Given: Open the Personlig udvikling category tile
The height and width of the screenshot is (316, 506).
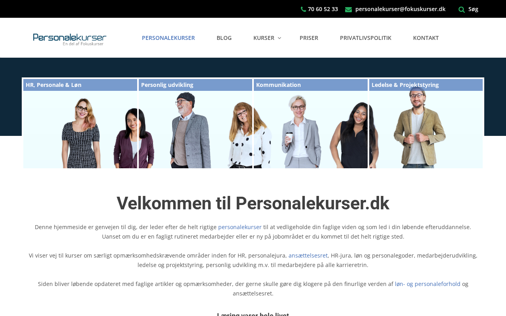Looking at the screenshot, I should pos(195,124).
